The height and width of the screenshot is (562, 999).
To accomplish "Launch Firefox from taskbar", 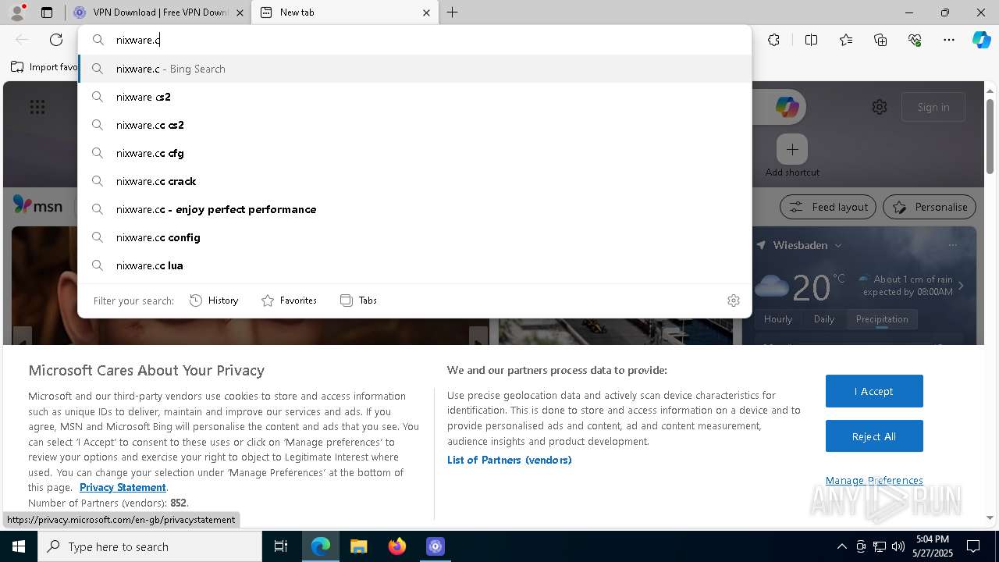I will pos(397,546).
